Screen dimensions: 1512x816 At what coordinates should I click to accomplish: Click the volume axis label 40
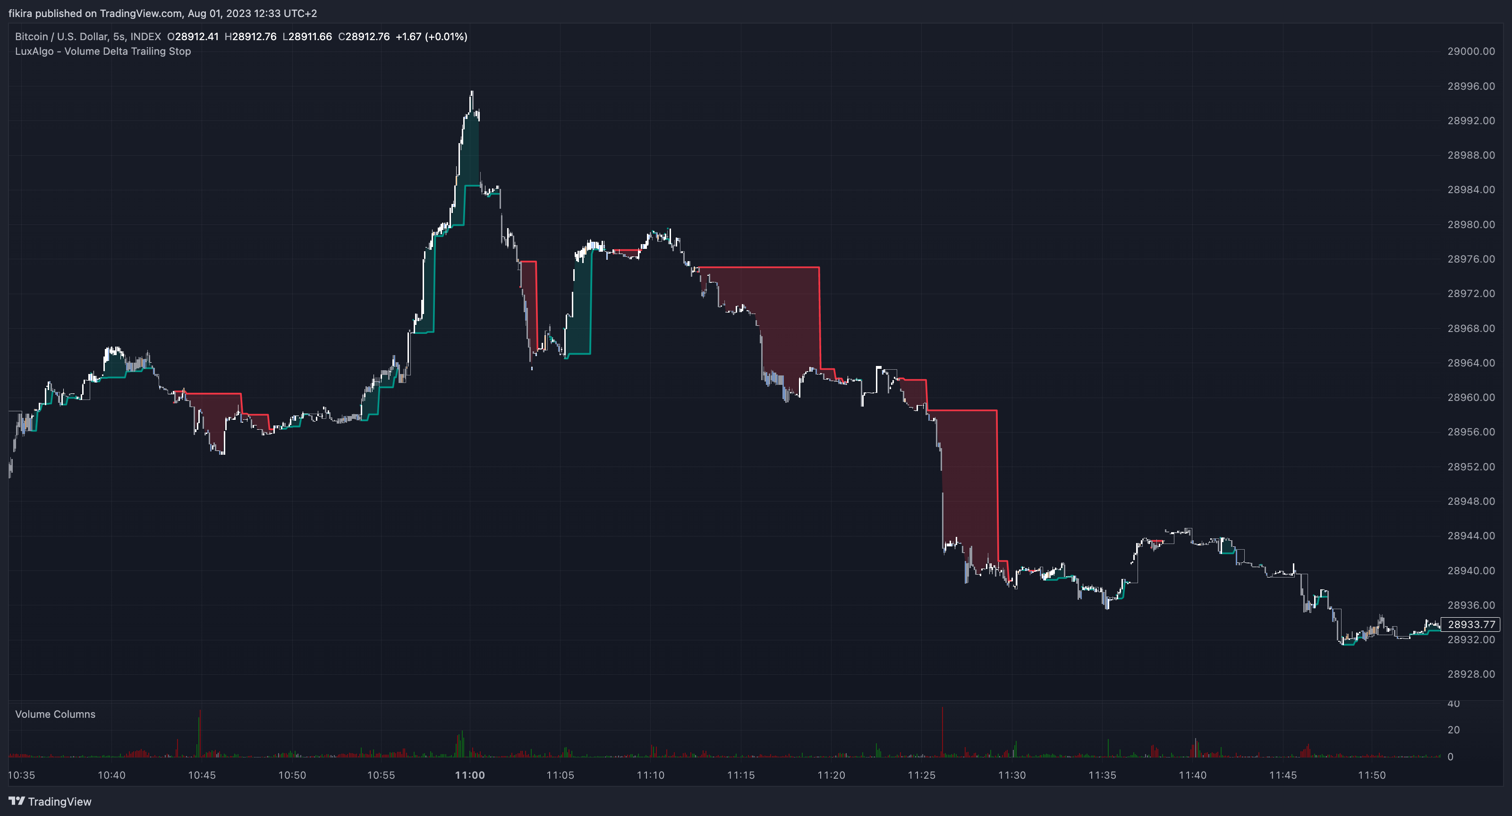[1453, 703]
